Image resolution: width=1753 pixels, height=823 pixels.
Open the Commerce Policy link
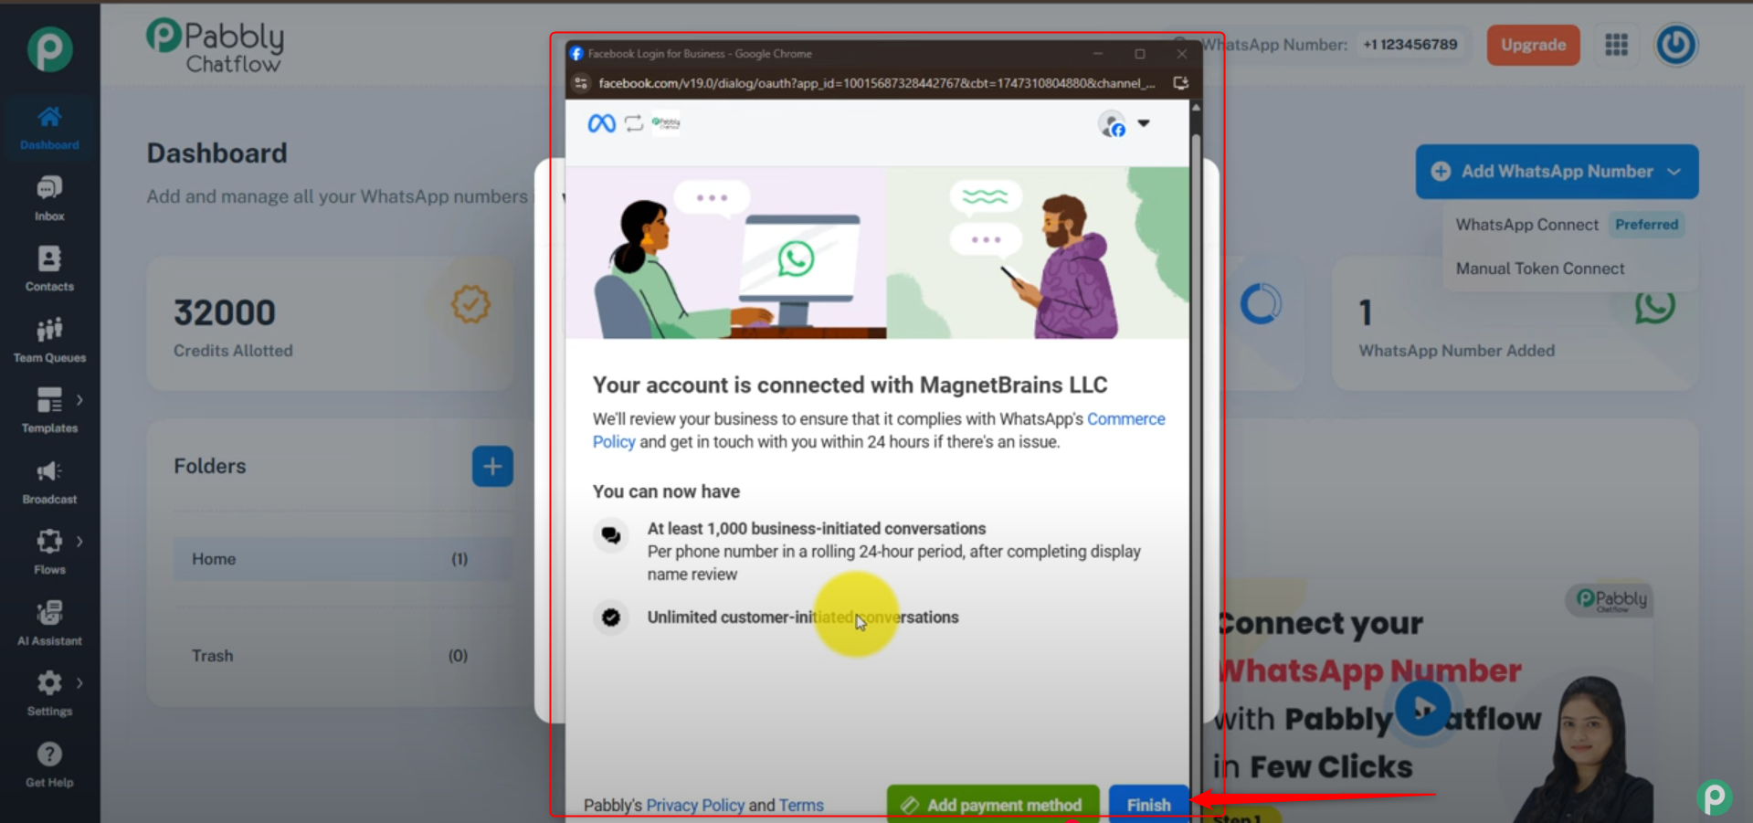pyautogui.click(x=1125, y=419)
